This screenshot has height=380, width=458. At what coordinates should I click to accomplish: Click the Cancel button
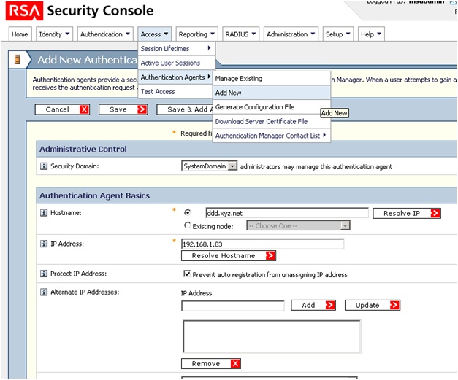(62, 109)
